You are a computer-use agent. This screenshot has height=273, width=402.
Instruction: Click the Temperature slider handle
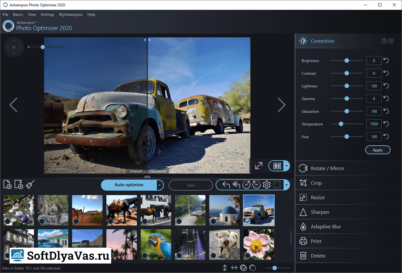(341, 124)
